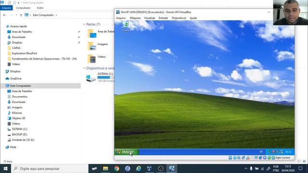Switch to the Exibir ribbon tab

click(x=40, y=8)
